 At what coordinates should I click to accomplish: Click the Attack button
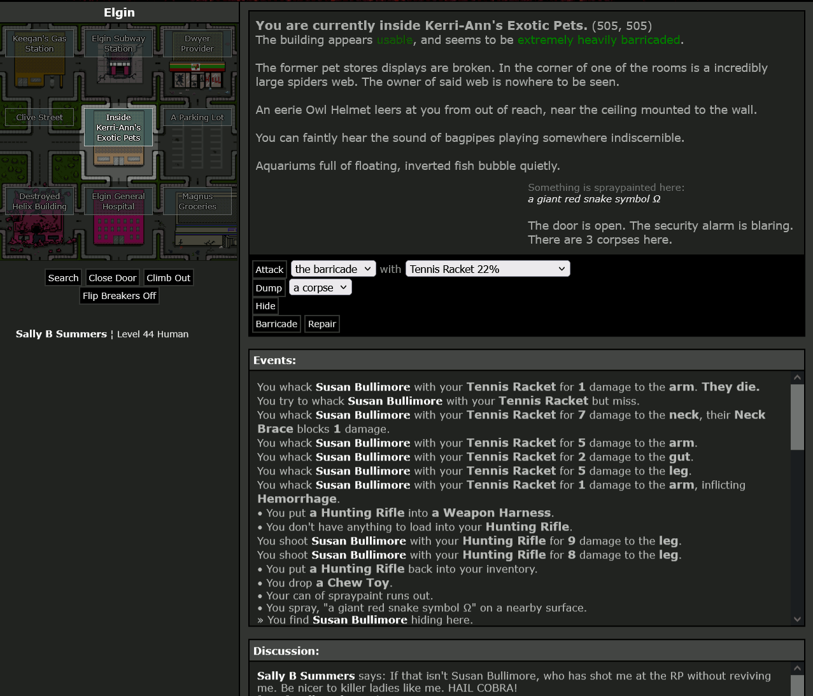tap(269, 270)
